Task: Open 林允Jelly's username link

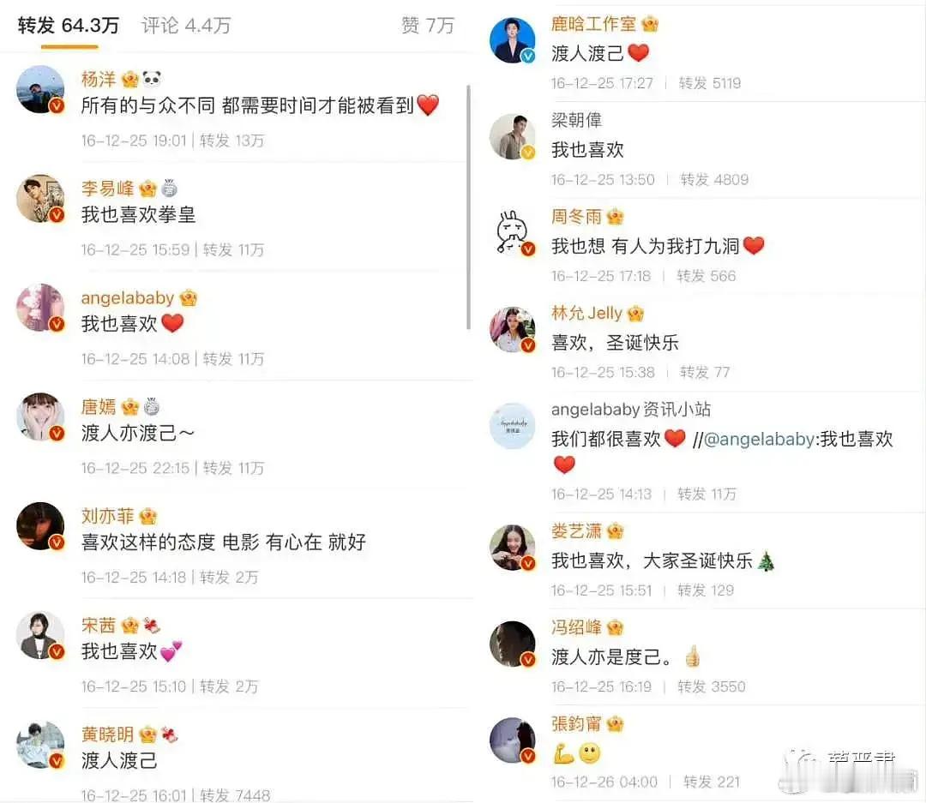Action: click(586, 313)
